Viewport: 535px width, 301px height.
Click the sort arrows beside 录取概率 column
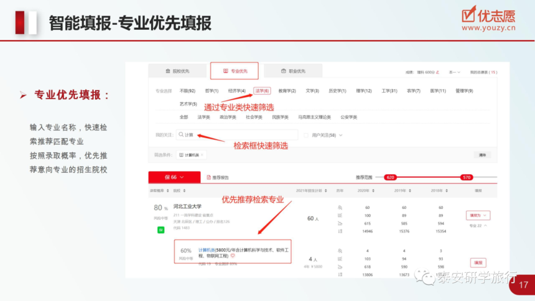click(167, 191)
